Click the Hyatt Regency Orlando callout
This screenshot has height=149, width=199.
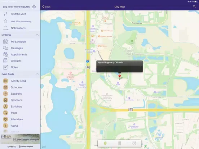pyautogui.click(x=119, y=66)
